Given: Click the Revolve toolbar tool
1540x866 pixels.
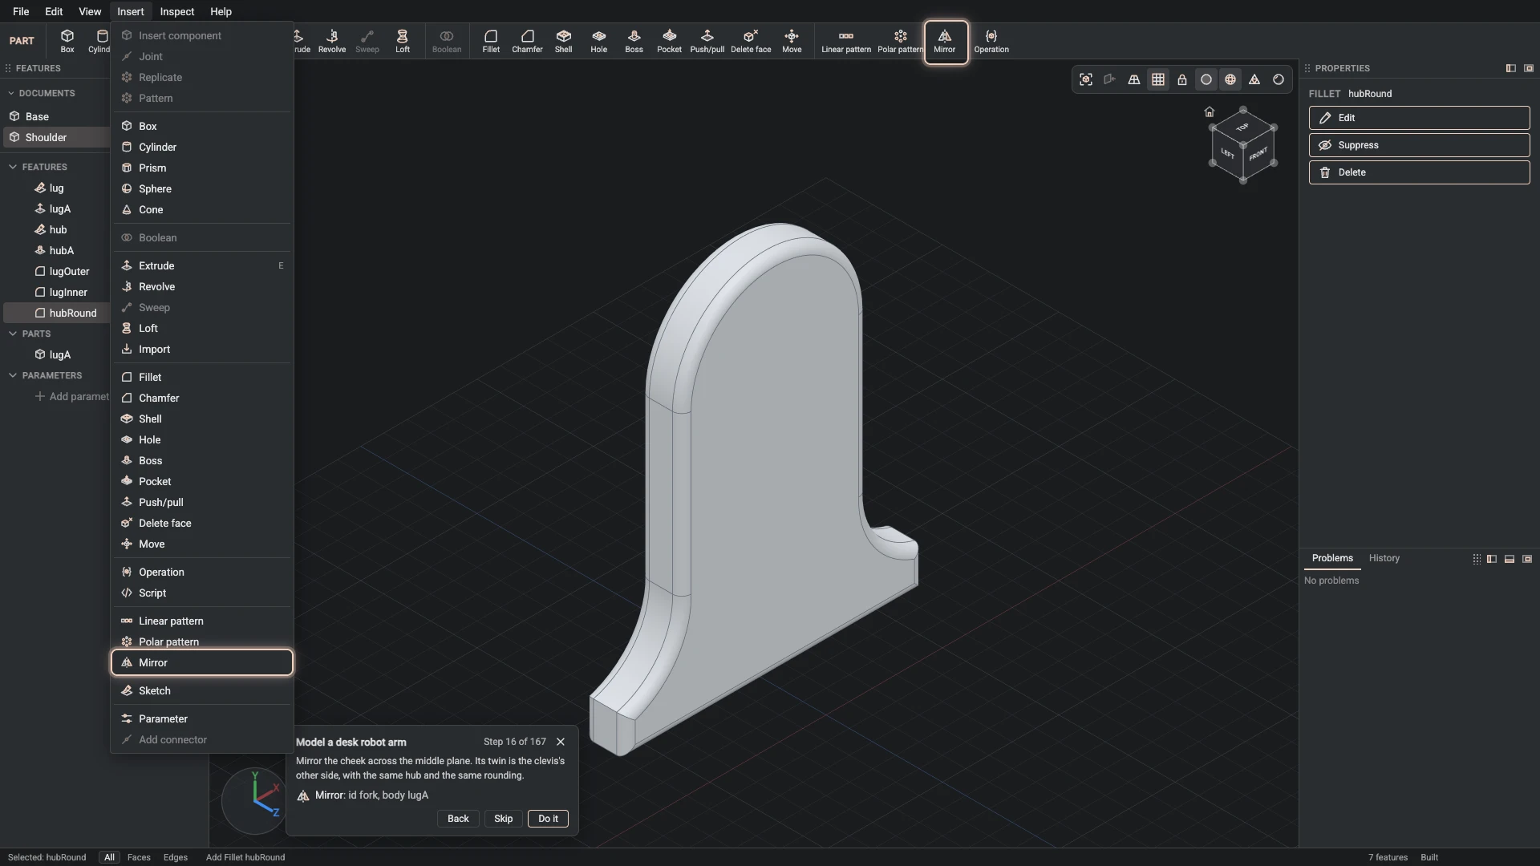Looking at the screenshot, I should pos(332,42).
